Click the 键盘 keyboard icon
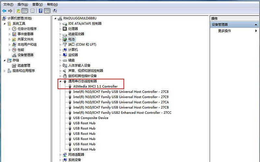Screen dimensions: 260x162 (x=65, y=60)
